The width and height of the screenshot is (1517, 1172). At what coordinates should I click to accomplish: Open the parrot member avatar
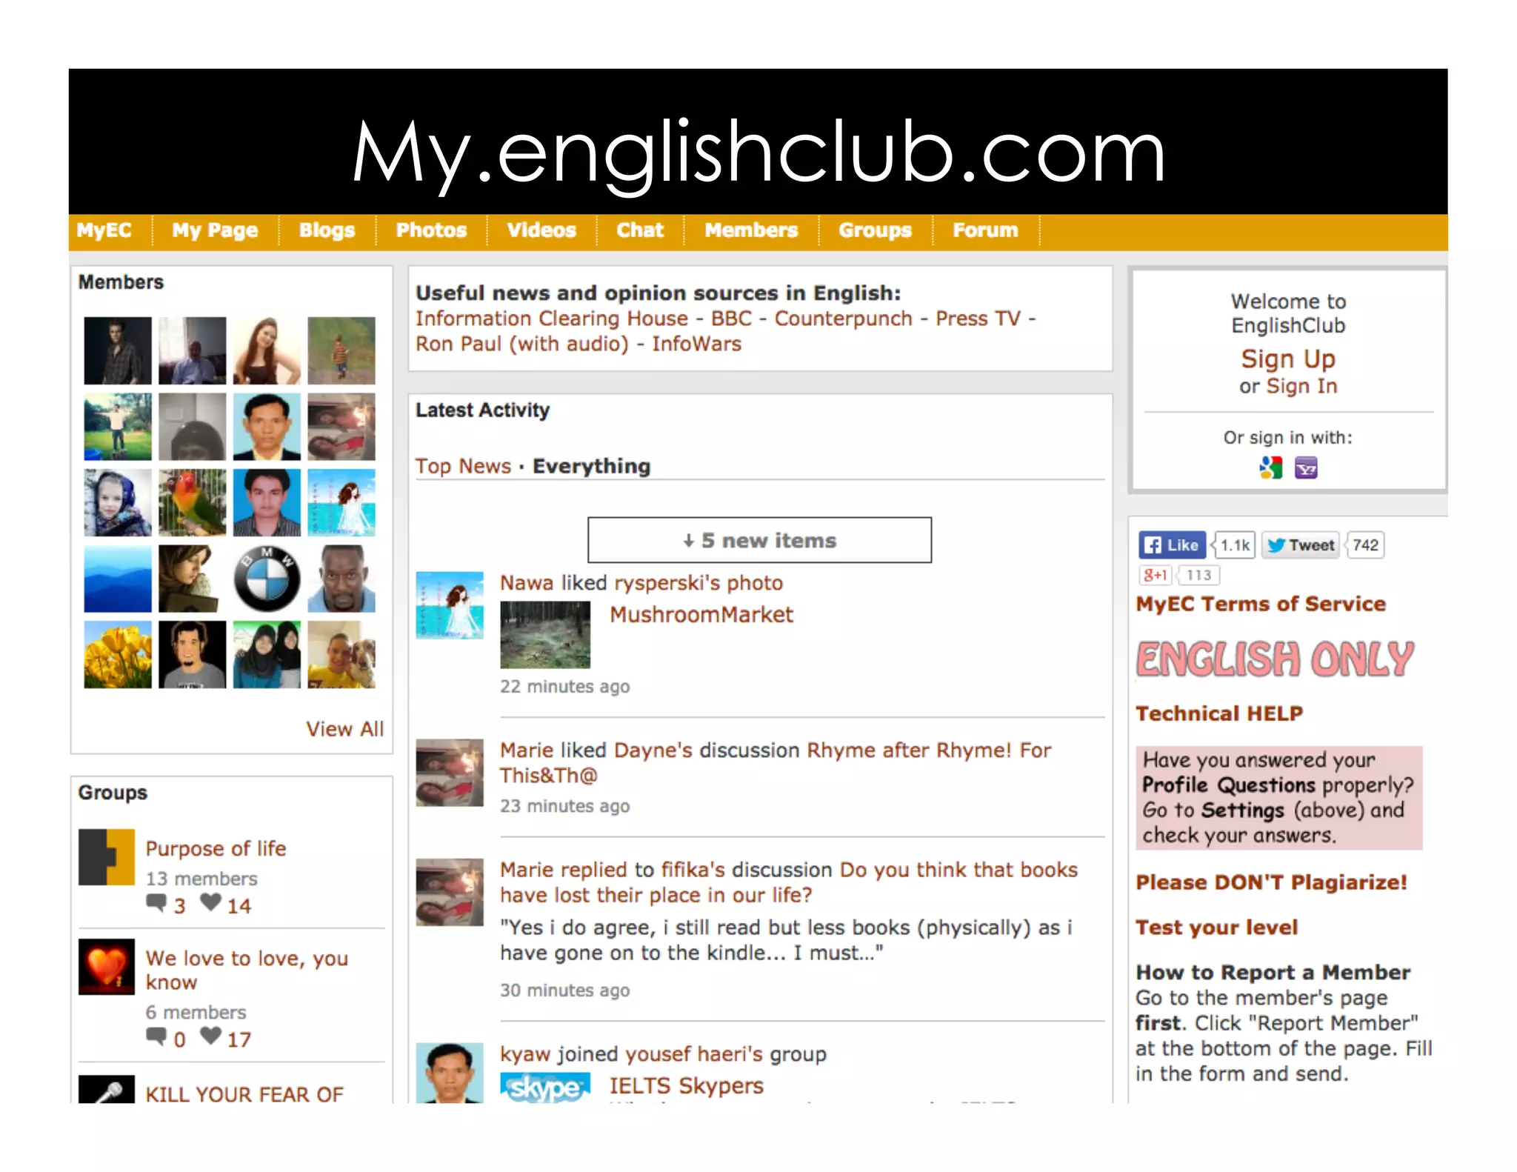192,502
